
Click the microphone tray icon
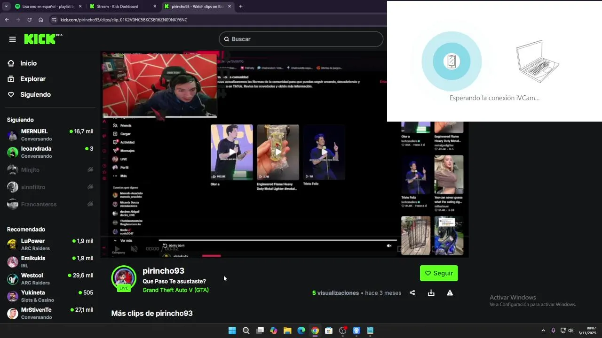pos(553,330)
